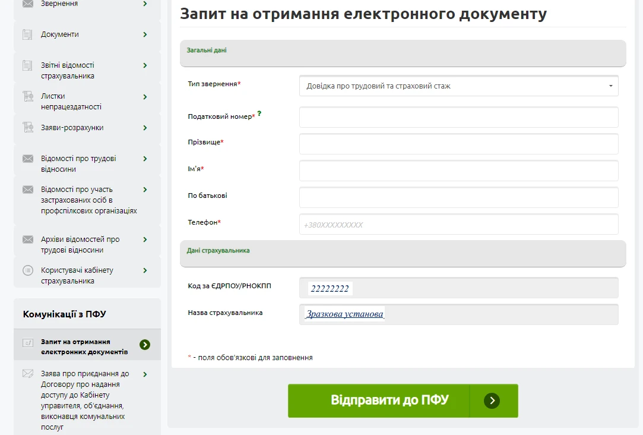Screen dimensions: 643x435
Task: Click the envelope icon next to Заява про приєднання
Action: [x=27, y=374]
